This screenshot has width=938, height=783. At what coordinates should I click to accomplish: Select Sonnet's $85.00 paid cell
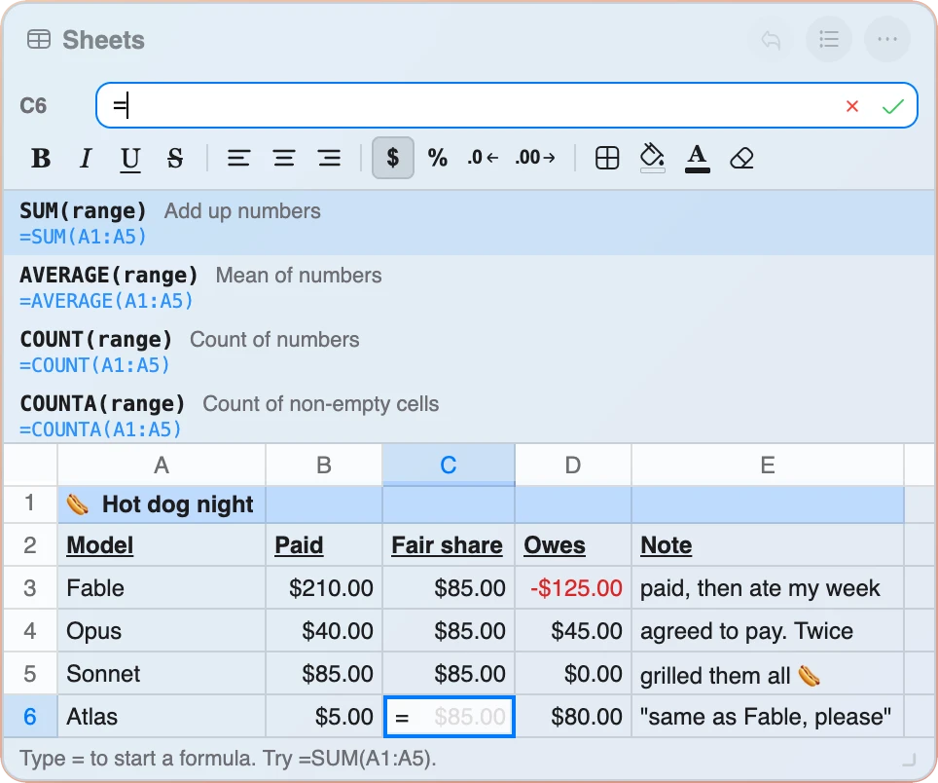324,674
